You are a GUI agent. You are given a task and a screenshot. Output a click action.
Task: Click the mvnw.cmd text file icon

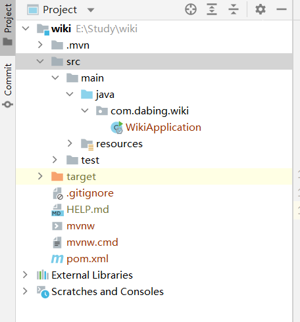57,242
